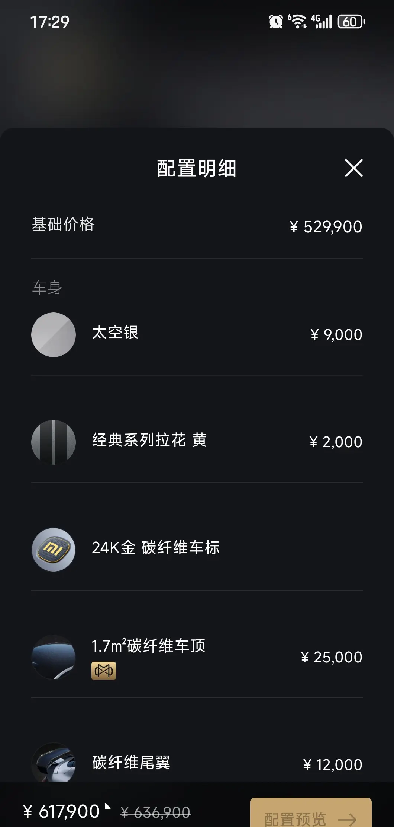Tap the 1.7m²碳纤维车顶 roof thumbnail
The height and width of the screenshot is (827, 394).
coord(54,657)
